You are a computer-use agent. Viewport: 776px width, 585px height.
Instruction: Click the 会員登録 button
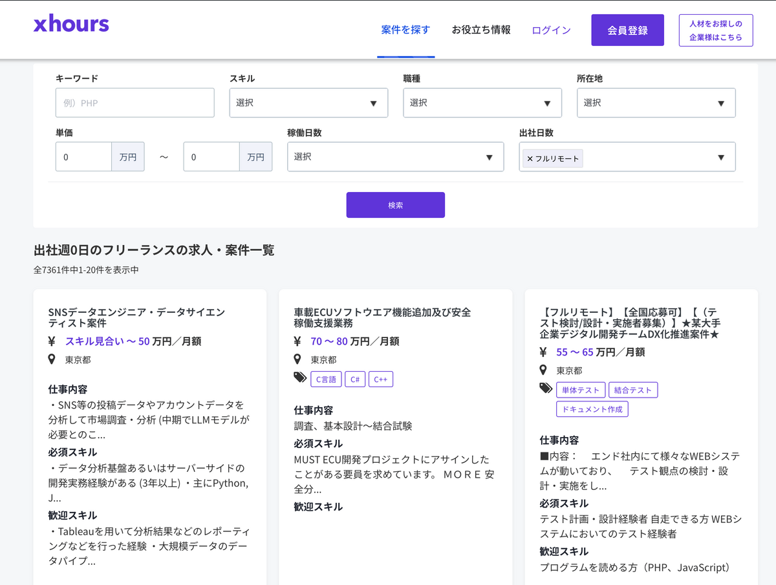pyautogui.click(x=627, y=30)
